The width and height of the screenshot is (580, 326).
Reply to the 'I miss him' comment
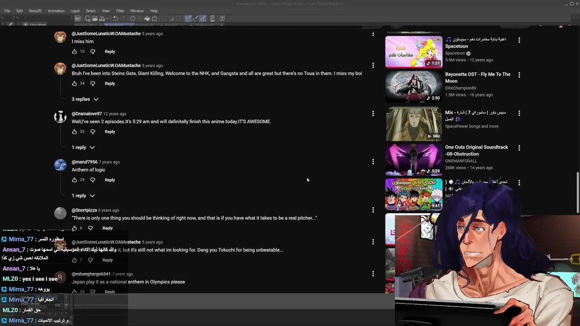click(110, 52)
